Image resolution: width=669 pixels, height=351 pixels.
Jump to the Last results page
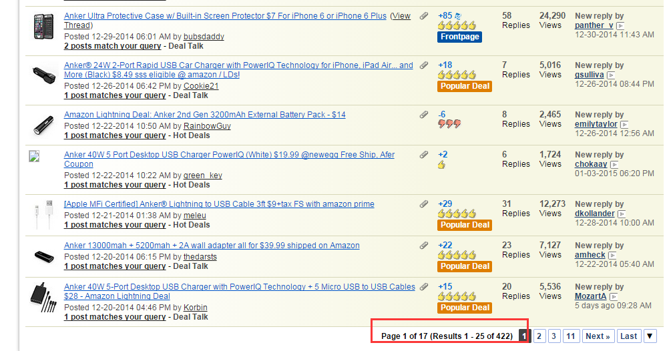point(628,336)
